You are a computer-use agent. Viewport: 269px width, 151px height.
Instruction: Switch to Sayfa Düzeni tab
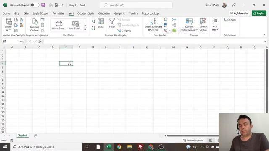tap(40, 13)
